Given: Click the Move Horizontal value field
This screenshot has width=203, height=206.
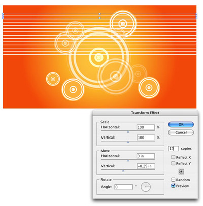Looking at the screenshot, I should [x=146, y=156].
